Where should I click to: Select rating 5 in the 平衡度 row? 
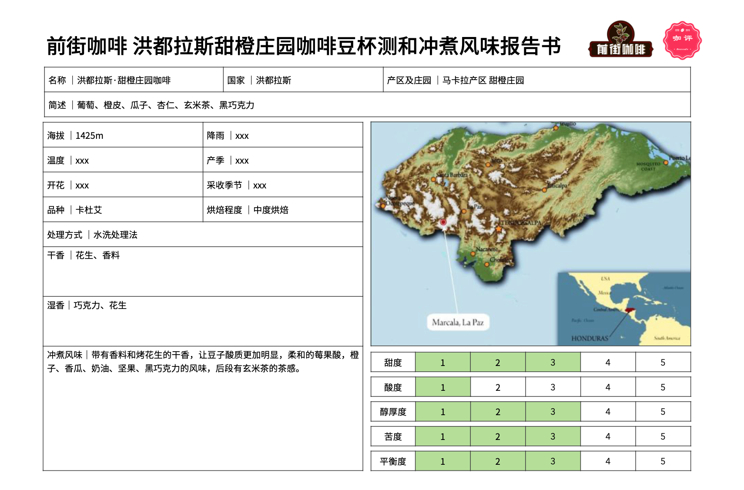(x=663, y=461)
